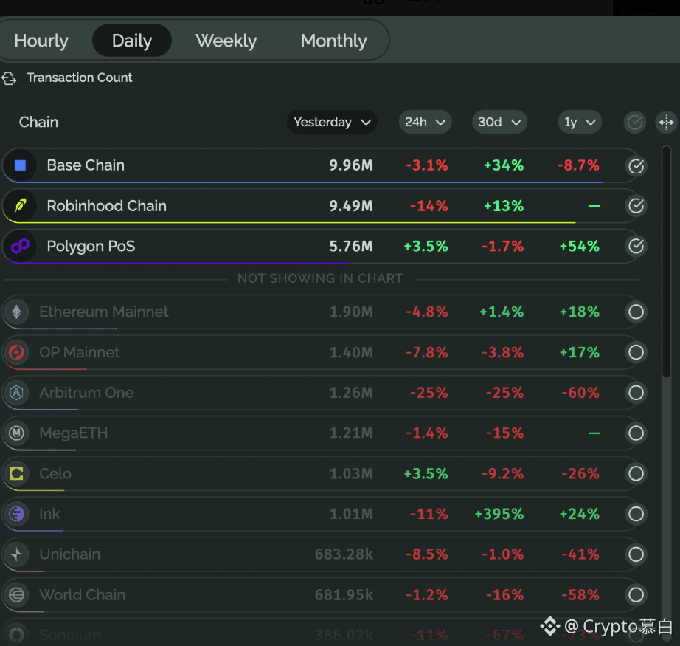The width and height of the screenshot is (680, 646).
Task: Open the 1y column dropdown
Action: pyautogui.click(x=580, y=122)
